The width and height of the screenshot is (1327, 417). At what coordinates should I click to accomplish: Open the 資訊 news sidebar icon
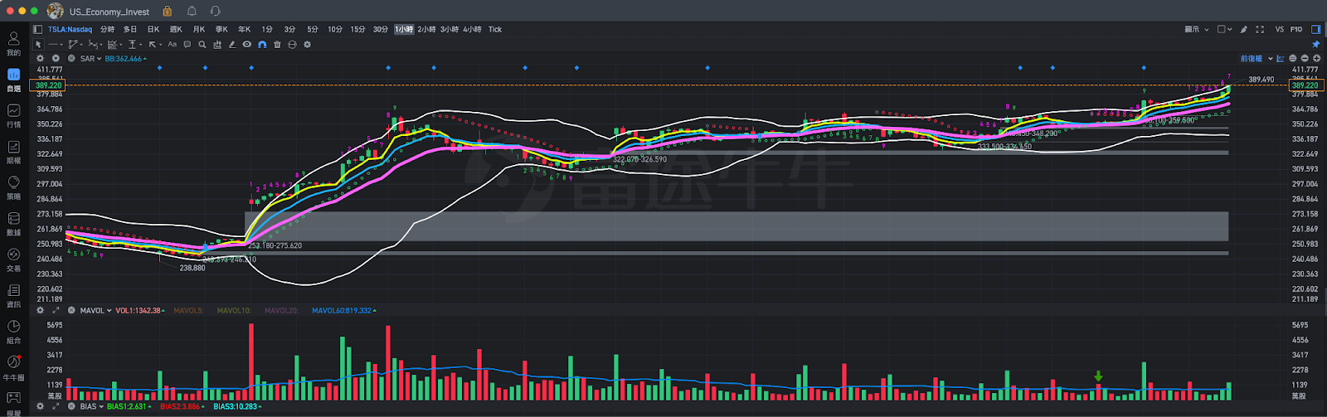13,295
